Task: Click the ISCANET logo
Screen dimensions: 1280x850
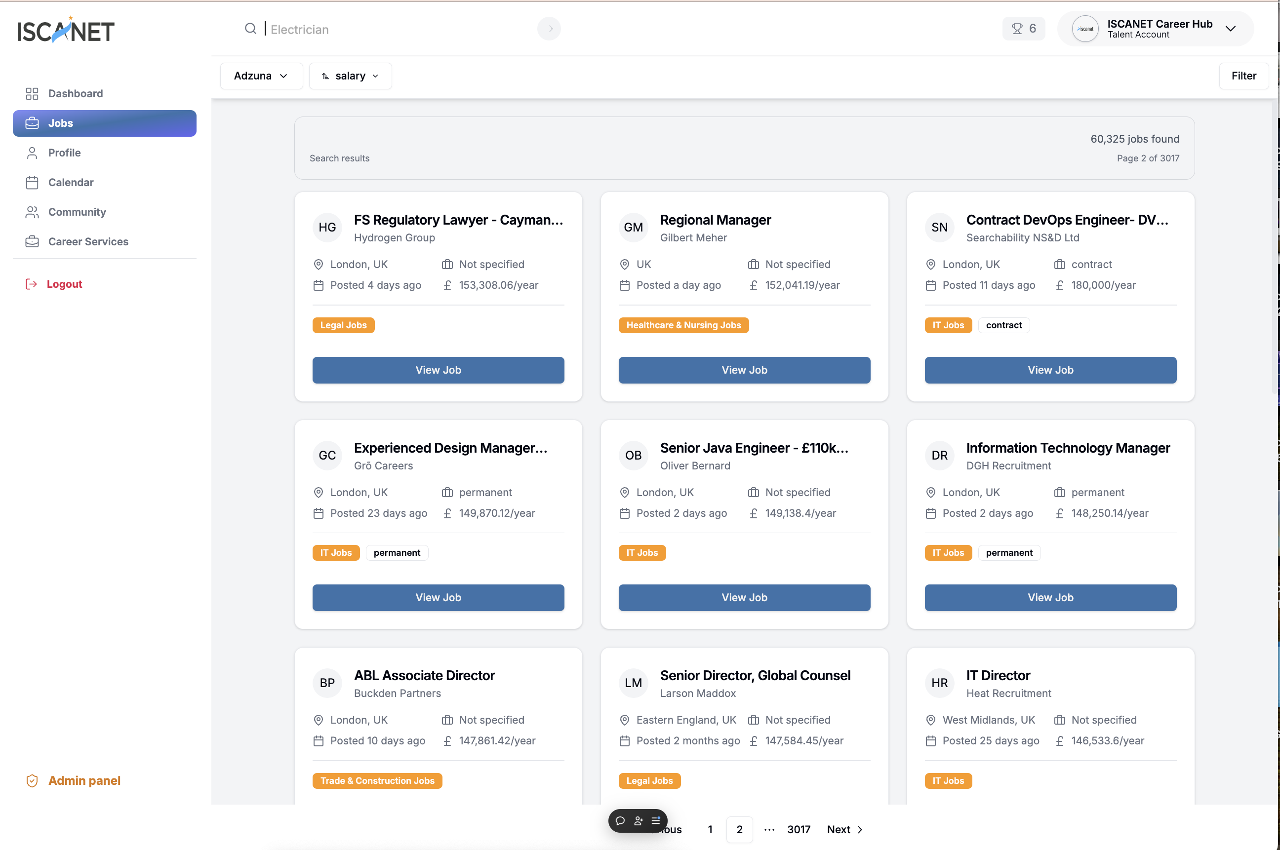Action: [x=66, y=31]
